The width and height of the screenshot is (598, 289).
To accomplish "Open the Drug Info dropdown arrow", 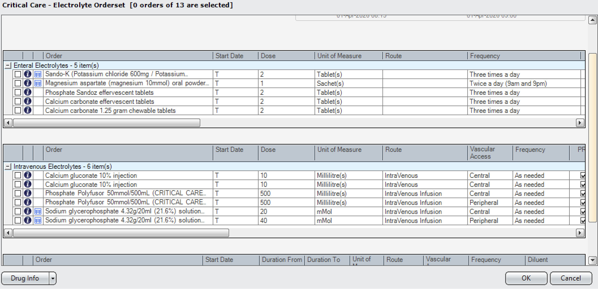I will tap(53, 279).
